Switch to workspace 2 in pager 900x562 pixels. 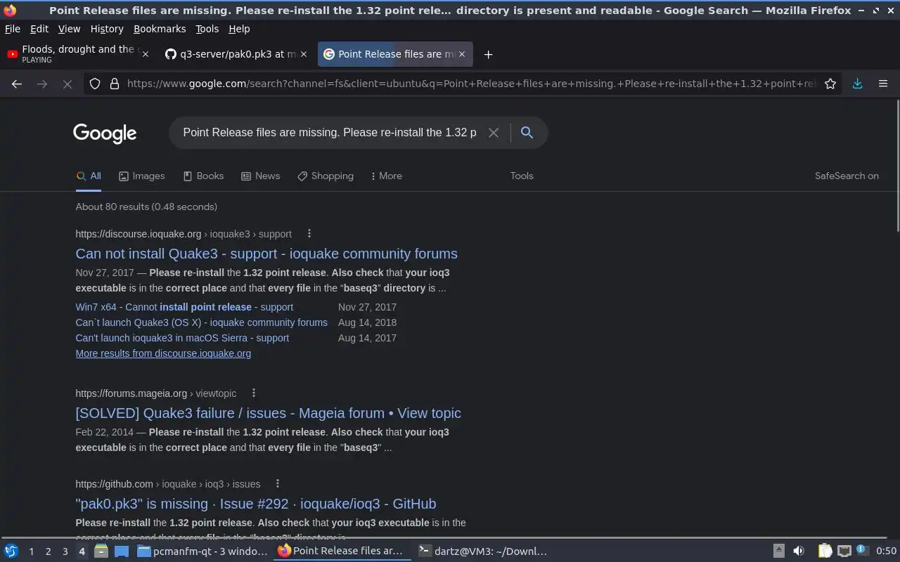(x=48, y=551)
